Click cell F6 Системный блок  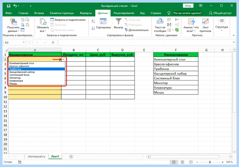(176, 78)
